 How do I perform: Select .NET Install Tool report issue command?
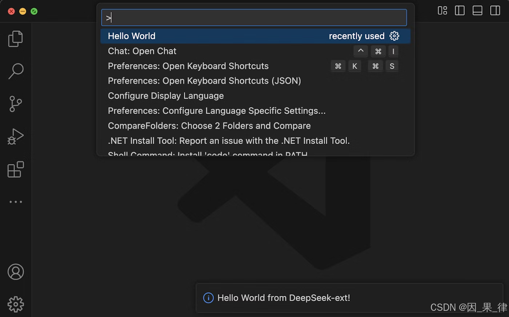click(x=255, y=141)
